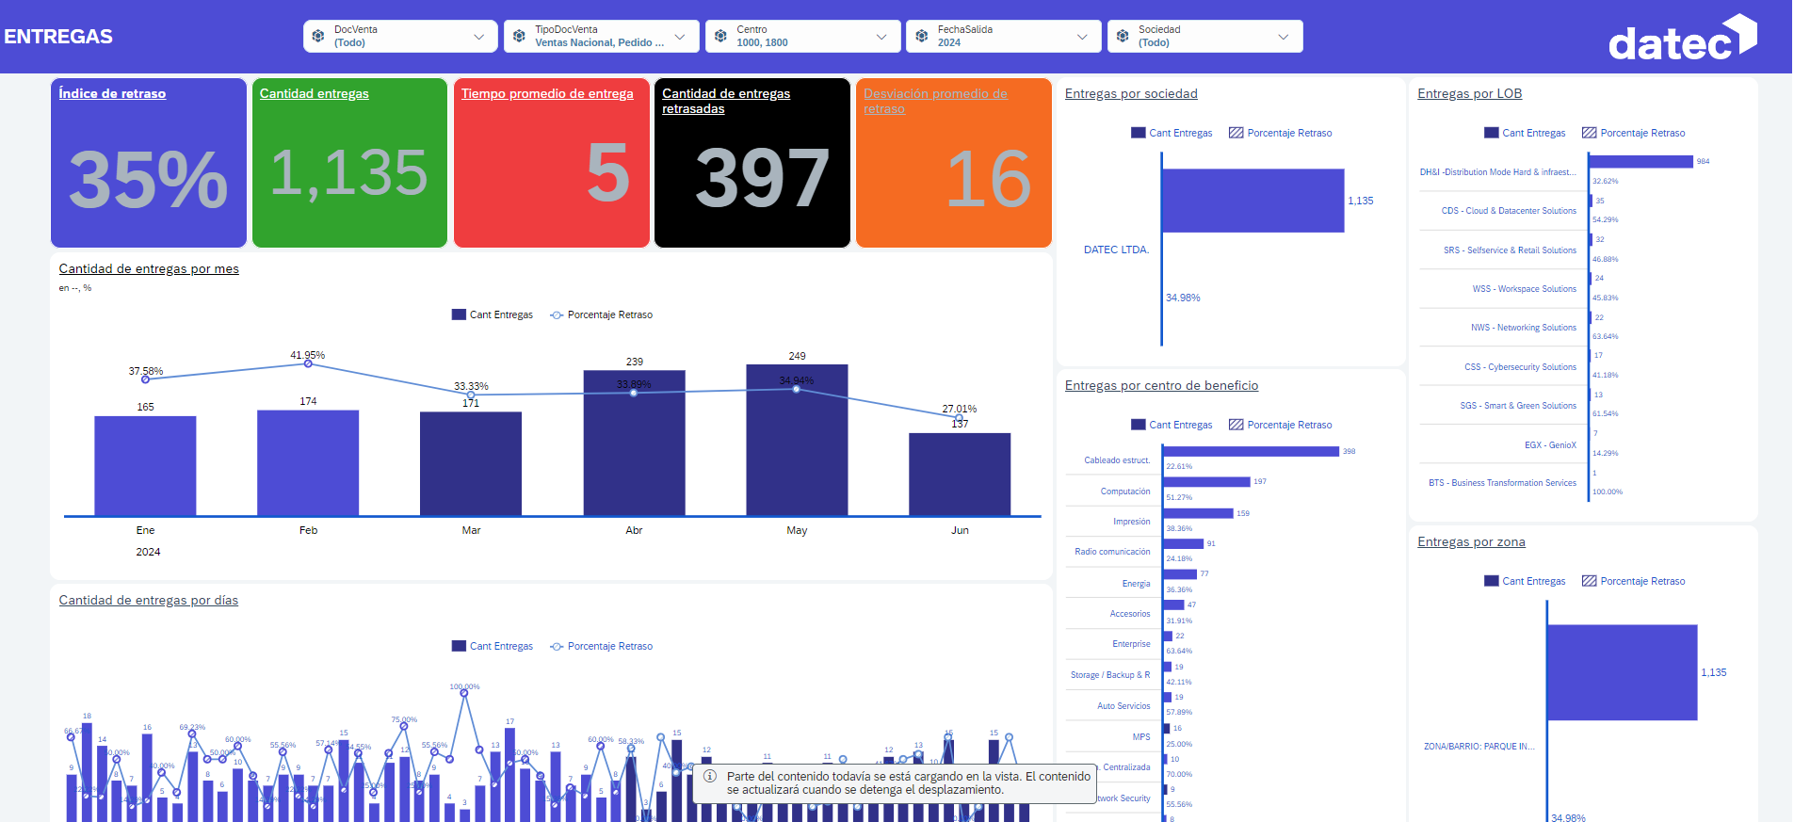Open the Cantidad entregas link
This screenshot has height=822, width=1794.
[x=315, y=93]
